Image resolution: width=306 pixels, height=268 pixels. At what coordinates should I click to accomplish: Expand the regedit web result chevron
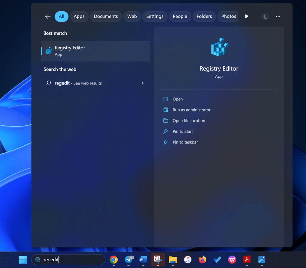point(142,83)
